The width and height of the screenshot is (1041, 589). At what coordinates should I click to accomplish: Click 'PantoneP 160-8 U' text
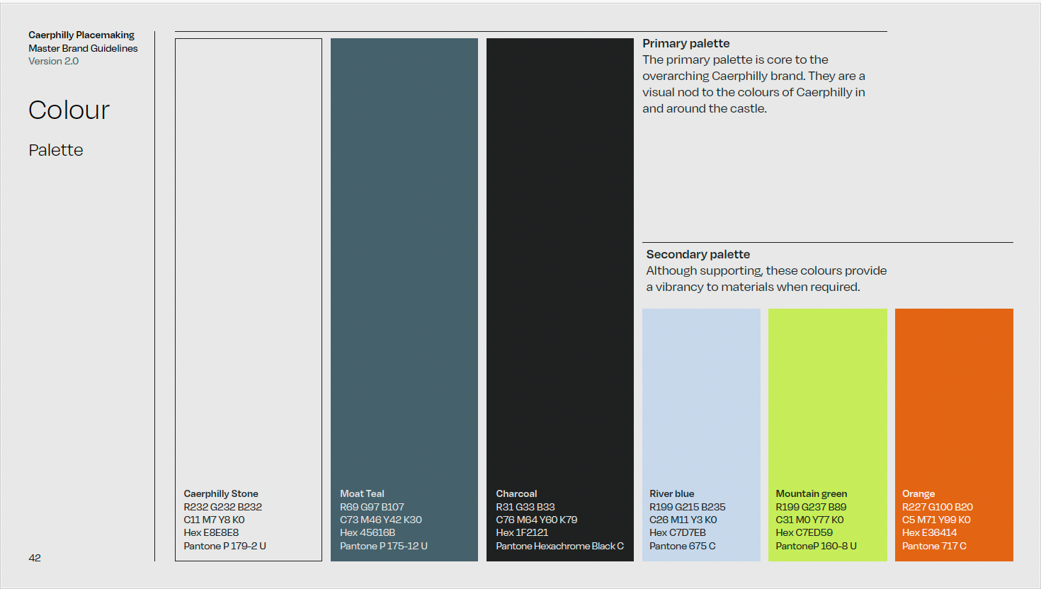point(817,546)
